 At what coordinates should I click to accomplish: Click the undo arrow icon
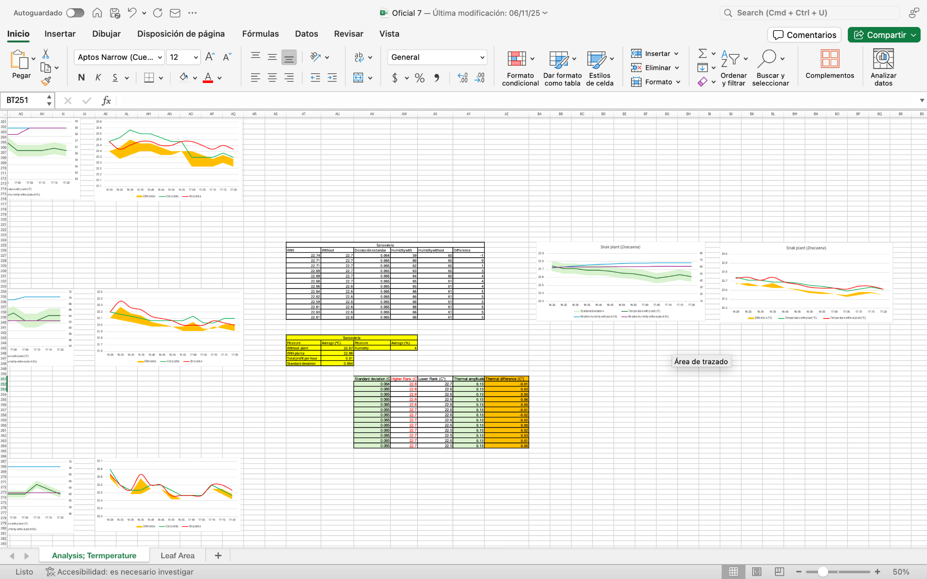point(132,13)
